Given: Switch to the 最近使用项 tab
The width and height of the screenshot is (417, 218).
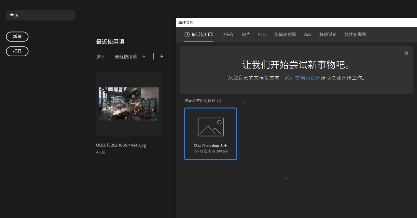Looking at the screenshot, I should click(199, 34).
